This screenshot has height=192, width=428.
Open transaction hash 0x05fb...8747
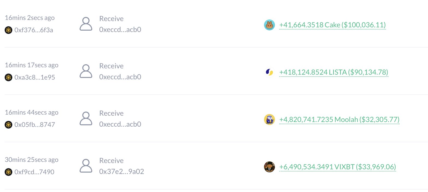[35, 125]
